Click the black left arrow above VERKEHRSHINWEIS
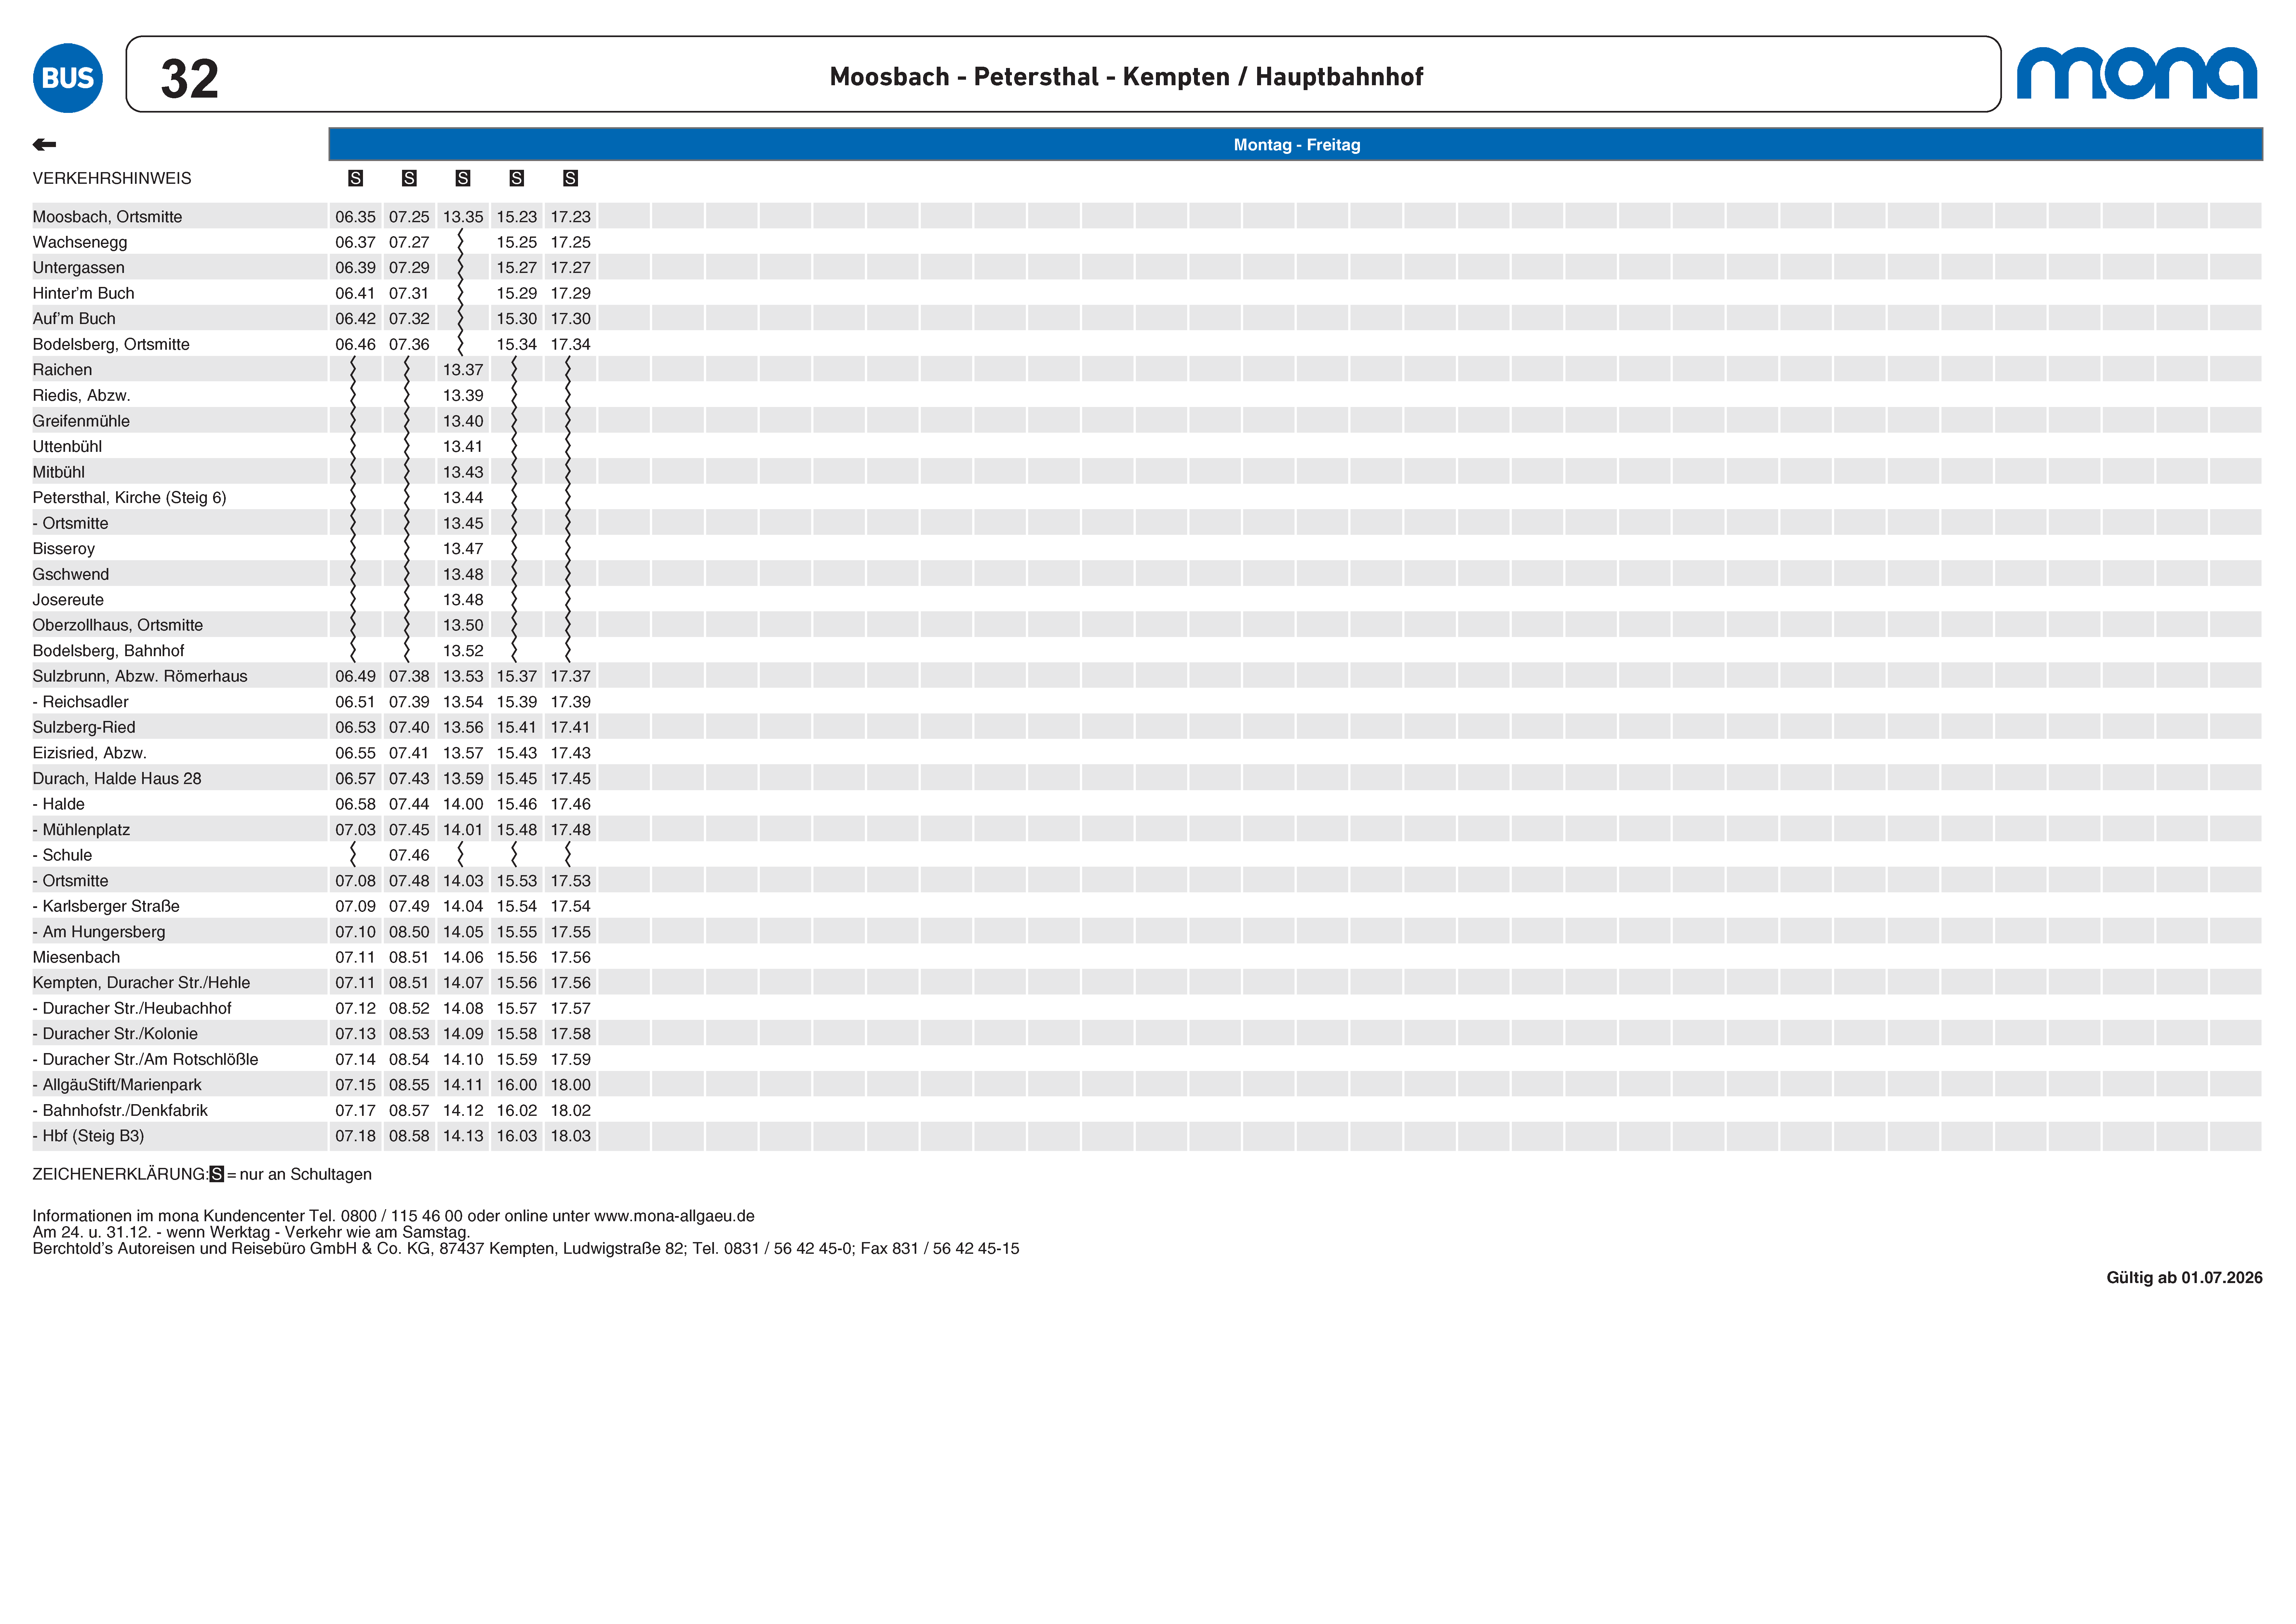2296x1624 pixels. pyautogui.click(x=44, y=145)
